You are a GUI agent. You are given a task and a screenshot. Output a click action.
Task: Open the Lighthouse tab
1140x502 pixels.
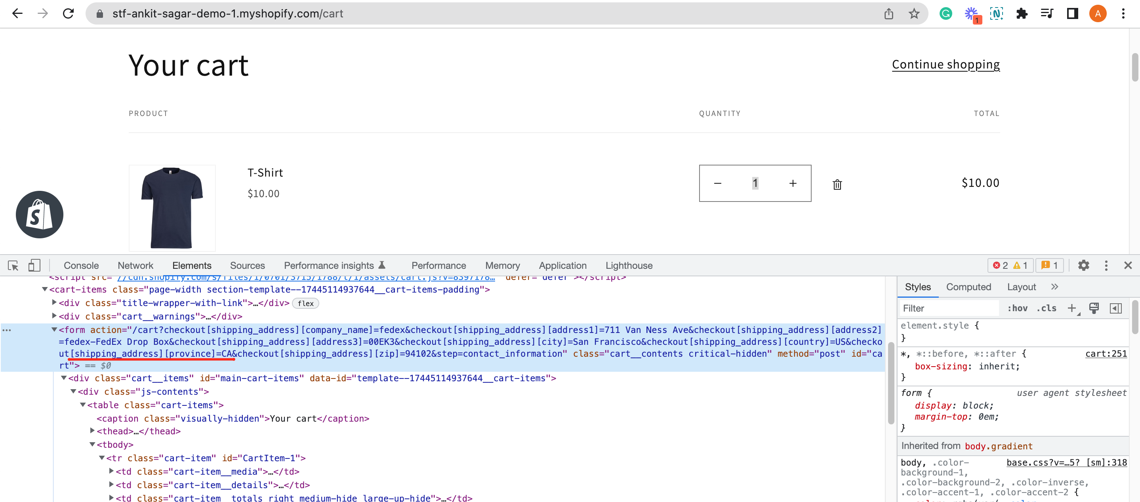(x=629, y=265)
